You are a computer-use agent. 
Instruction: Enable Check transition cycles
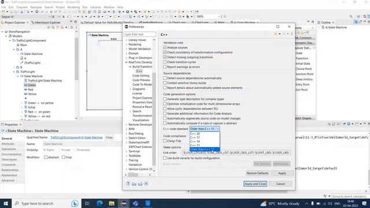click(165, 62)
